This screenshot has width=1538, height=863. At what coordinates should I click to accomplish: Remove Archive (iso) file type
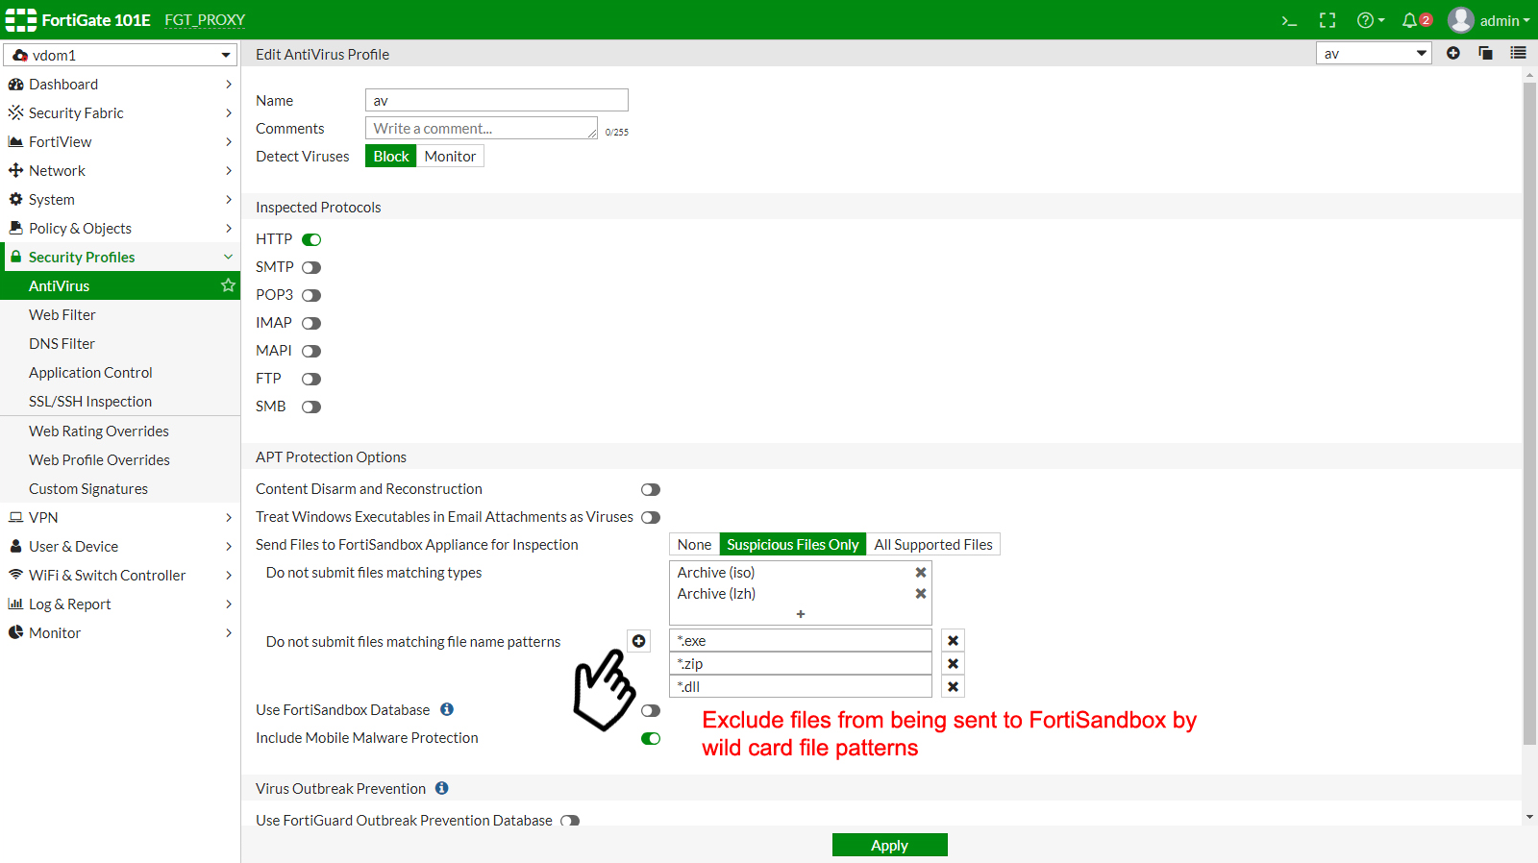pos(921,572)
